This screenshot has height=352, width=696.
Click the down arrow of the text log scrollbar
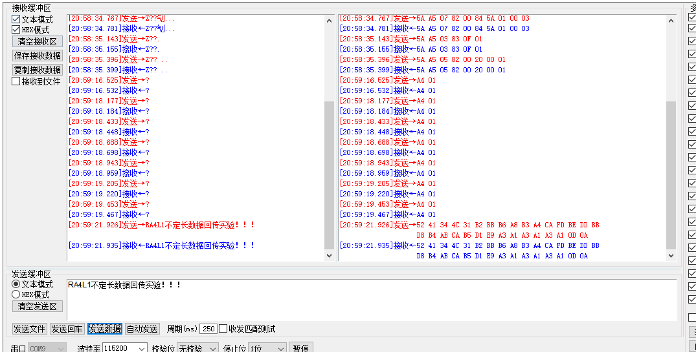pyautogui.click(x=329, y=255)
